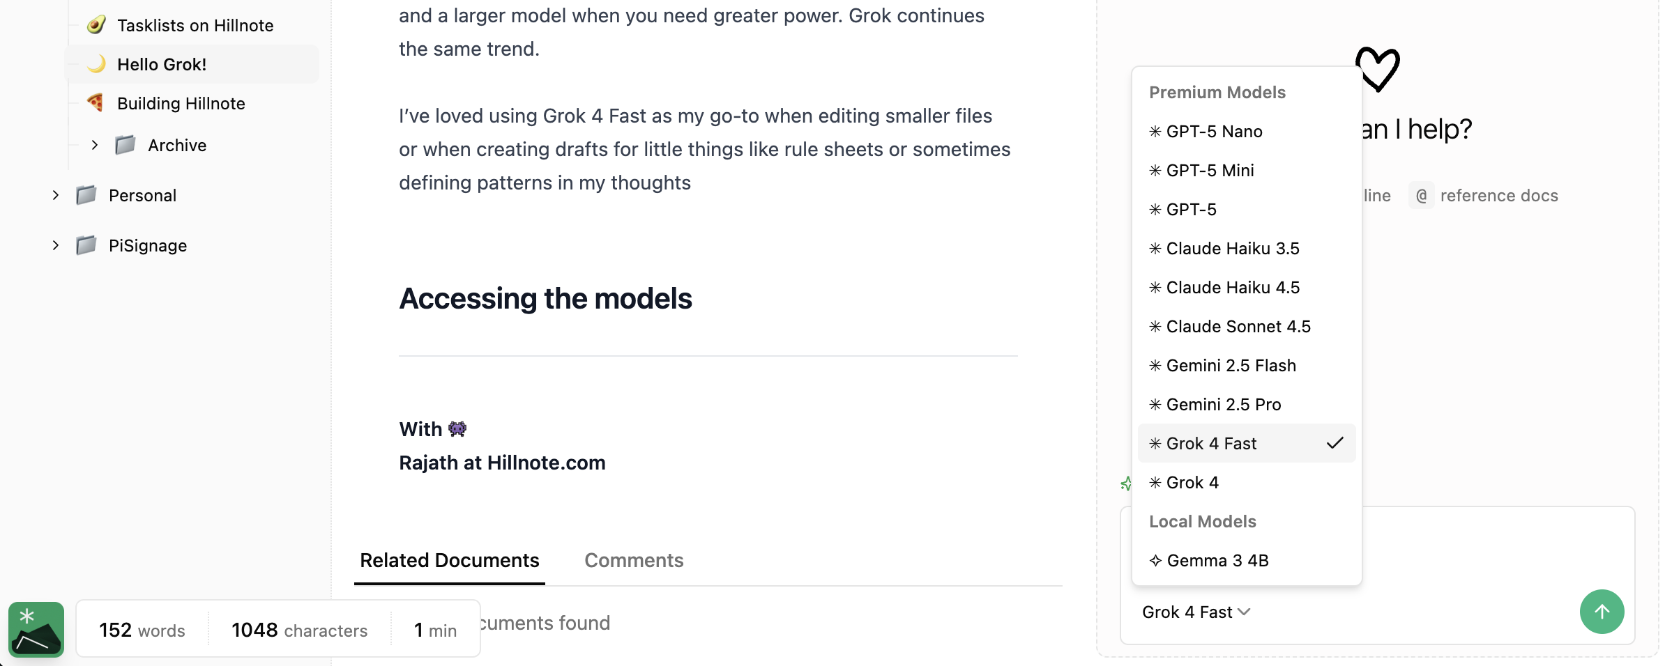Click the Archive folder icon
Viewport: 1665px width, 666px height.
click(126, 145)
